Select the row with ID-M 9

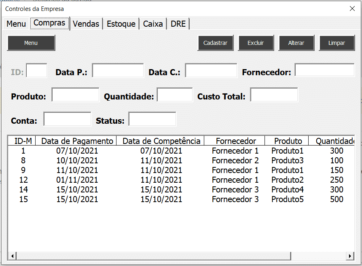click(181, 170)
